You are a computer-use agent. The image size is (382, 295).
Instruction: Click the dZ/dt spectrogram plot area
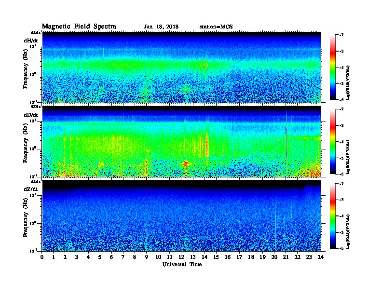pyautogui.click(x=181, y=216)
